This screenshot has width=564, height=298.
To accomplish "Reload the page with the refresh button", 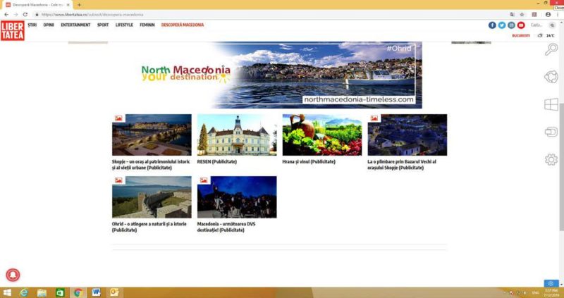I will click(25, 14).
